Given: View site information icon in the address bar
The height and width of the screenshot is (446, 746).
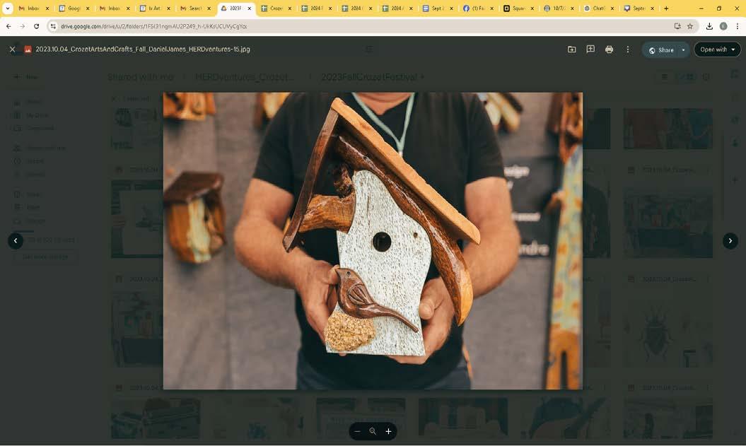Looking at the screenshot, I should coord(53,26).
